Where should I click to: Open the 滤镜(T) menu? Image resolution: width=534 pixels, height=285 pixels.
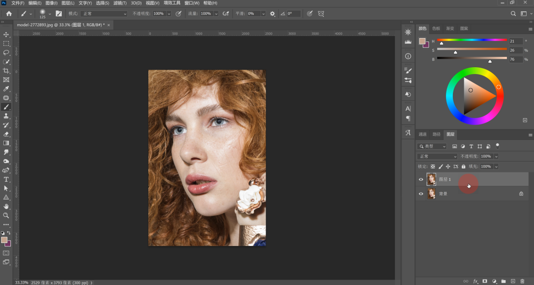point(120,3)
